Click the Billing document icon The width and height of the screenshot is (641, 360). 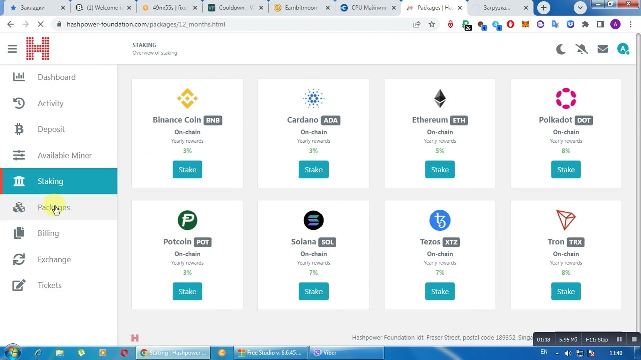19,233
